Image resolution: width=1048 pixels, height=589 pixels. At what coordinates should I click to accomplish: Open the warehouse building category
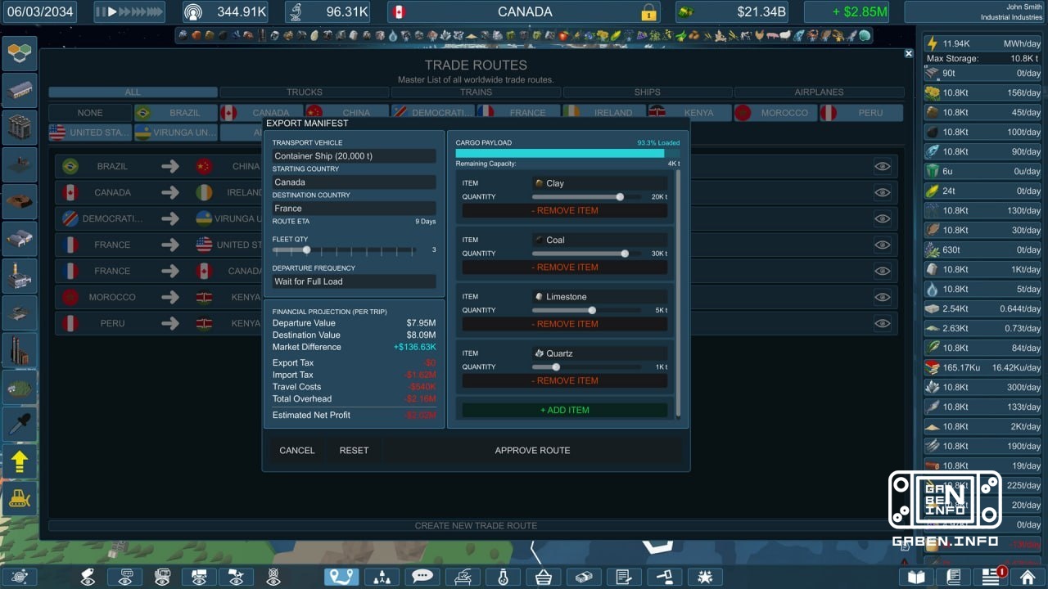[20, 90]
